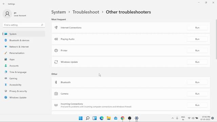This screenshot has height=122, width=217.
Task: Click the Other section heading
Action: point(54,74)
